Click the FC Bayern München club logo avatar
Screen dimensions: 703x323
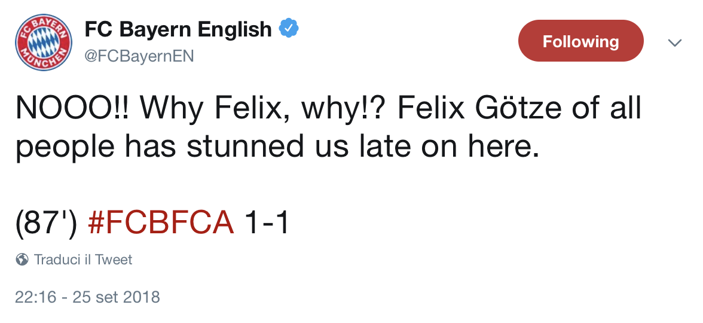43,42
